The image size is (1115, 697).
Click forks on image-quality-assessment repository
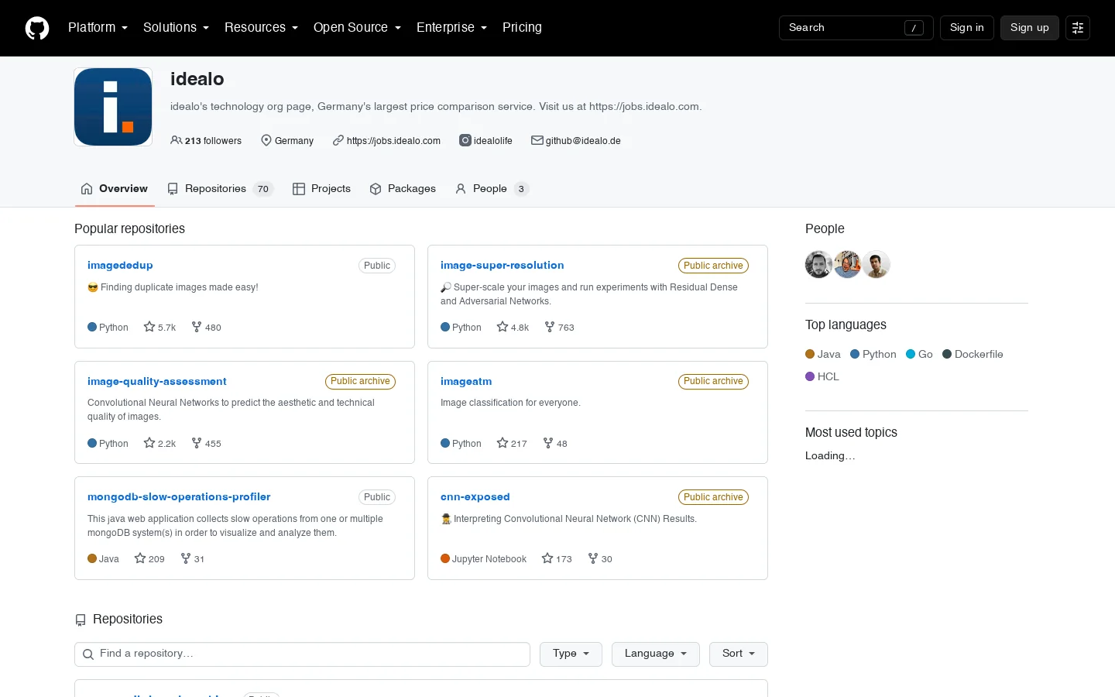pyautogui.click(x=207, y=444)
